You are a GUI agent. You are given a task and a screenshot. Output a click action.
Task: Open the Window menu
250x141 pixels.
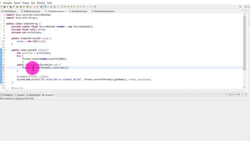41,3
